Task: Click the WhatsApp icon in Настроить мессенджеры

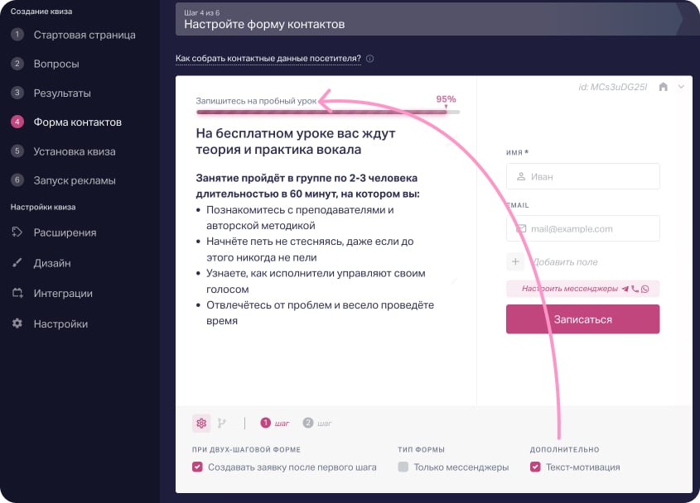Action: click(x=644, y=289)
